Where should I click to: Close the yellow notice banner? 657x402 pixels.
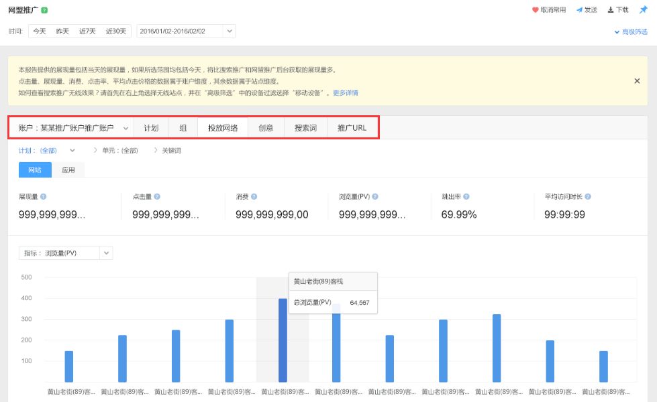[637, 81]
